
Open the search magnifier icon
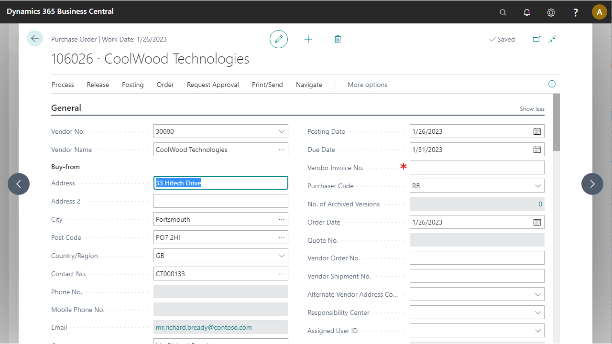coord(503,12)
